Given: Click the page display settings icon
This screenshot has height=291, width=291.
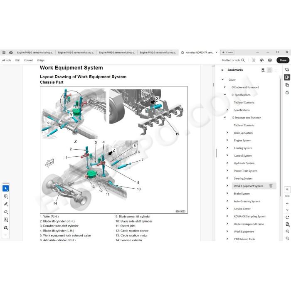Looking at the screenshot, I should pyautogui.click(x=287, y=224).
